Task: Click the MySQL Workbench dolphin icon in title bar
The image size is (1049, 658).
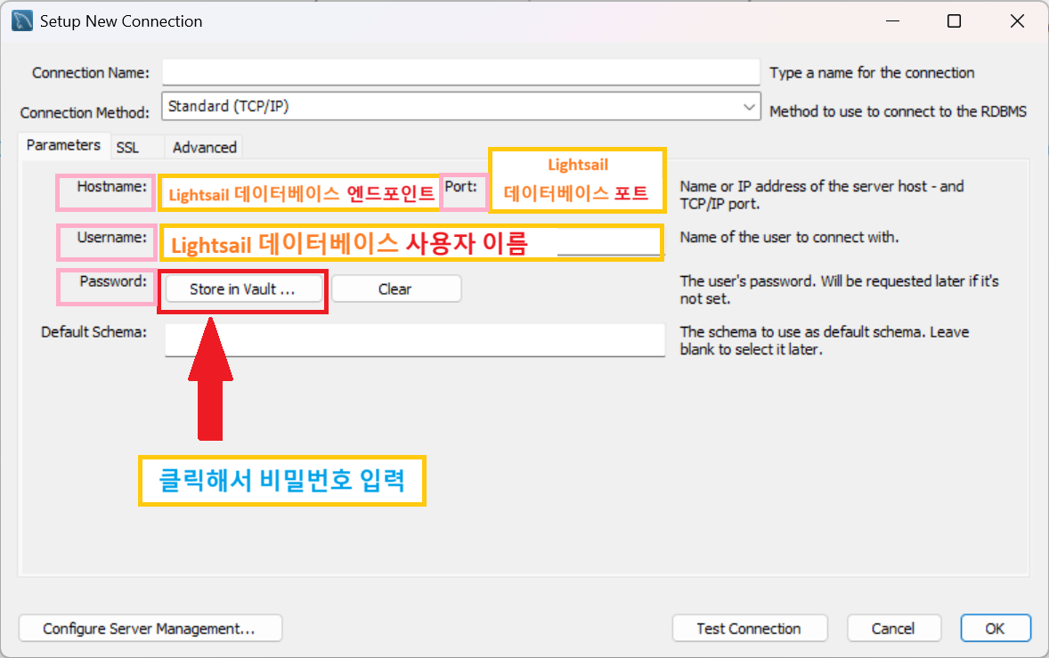Action: pos(22,20)
